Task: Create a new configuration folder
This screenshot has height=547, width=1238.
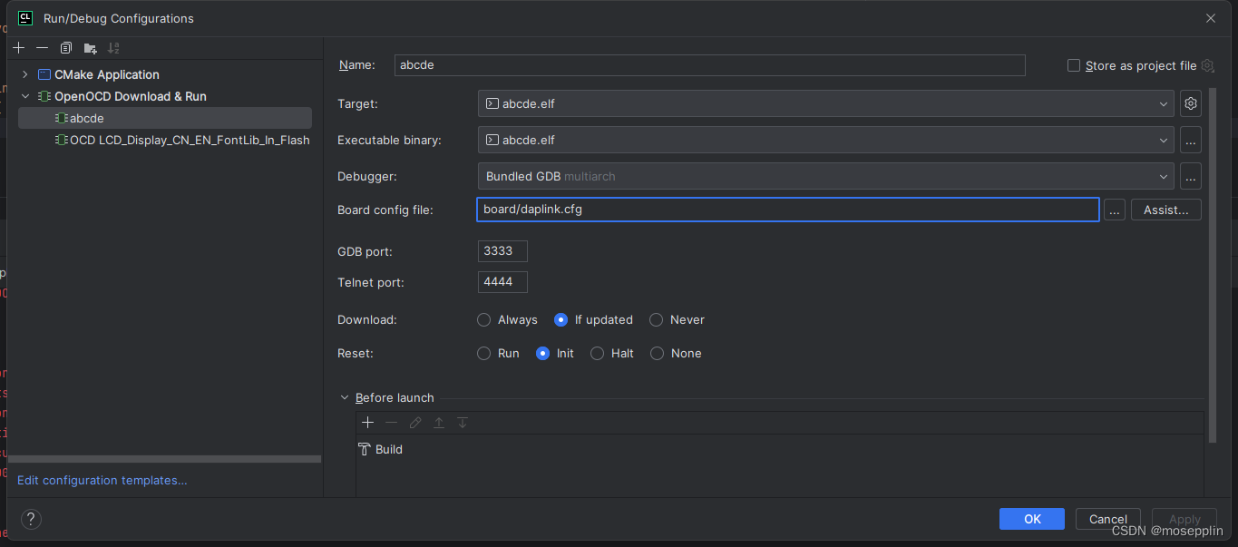Action: [x=88, y=47]
